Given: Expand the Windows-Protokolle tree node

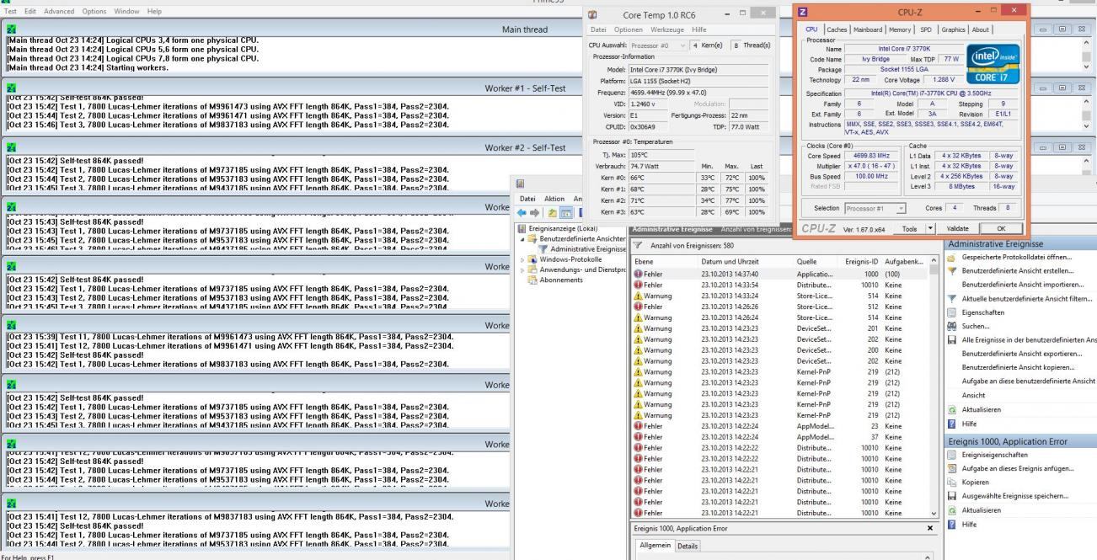Looking at the screenshot, I should point(523,259).
